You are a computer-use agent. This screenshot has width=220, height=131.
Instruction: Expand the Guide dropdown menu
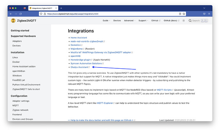pos(106,21)
